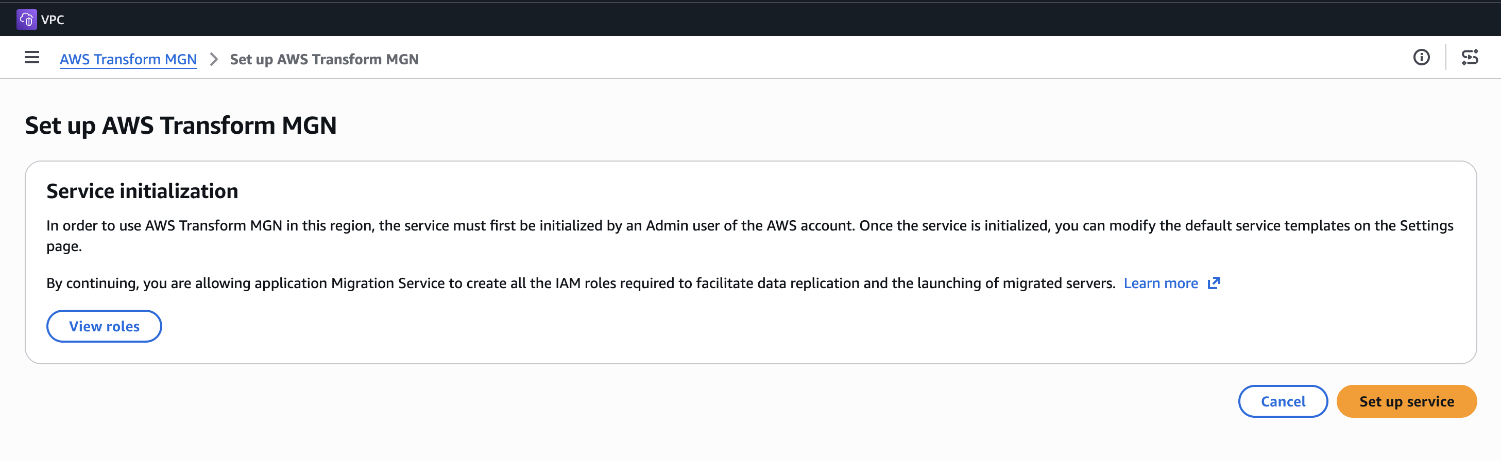Click the page title Set up AWS Transform MGN
Screen dimensions: 1501x461
181,125
